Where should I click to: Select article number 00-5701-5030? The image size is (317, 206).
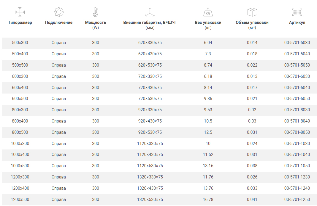(x=297, y=43)
